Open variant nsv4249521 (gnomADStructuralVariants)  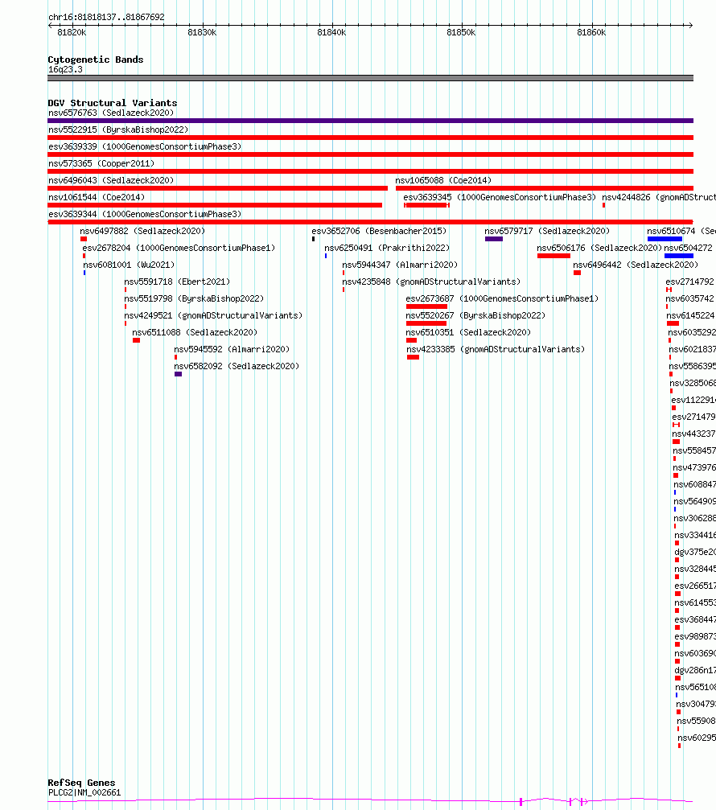coord(213,315)
